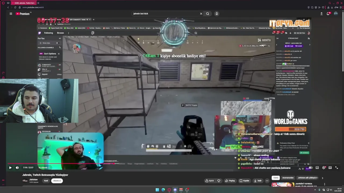Show more filter chips with the arrow
Viewport: 344px width, 193px height.
(x=322, y=178)
